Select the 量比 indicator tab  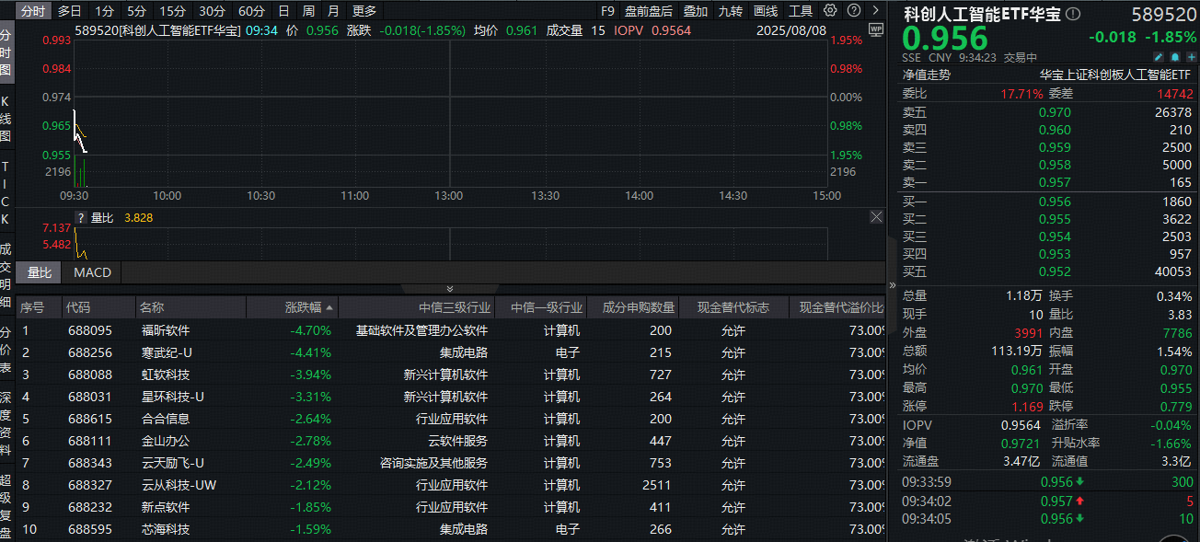click(40, 272)
